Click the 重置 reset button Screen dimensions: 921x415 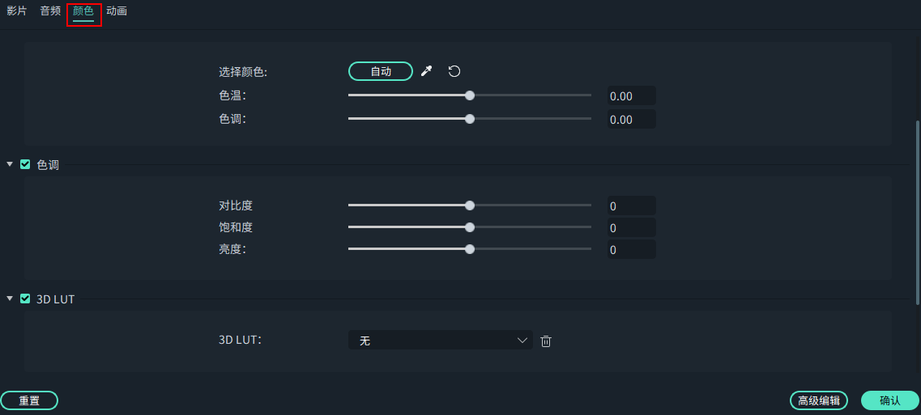29,400
